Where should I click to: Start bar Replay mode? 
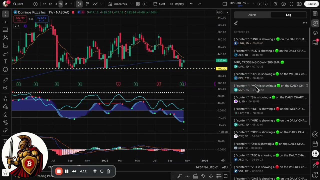click(176, 4)
